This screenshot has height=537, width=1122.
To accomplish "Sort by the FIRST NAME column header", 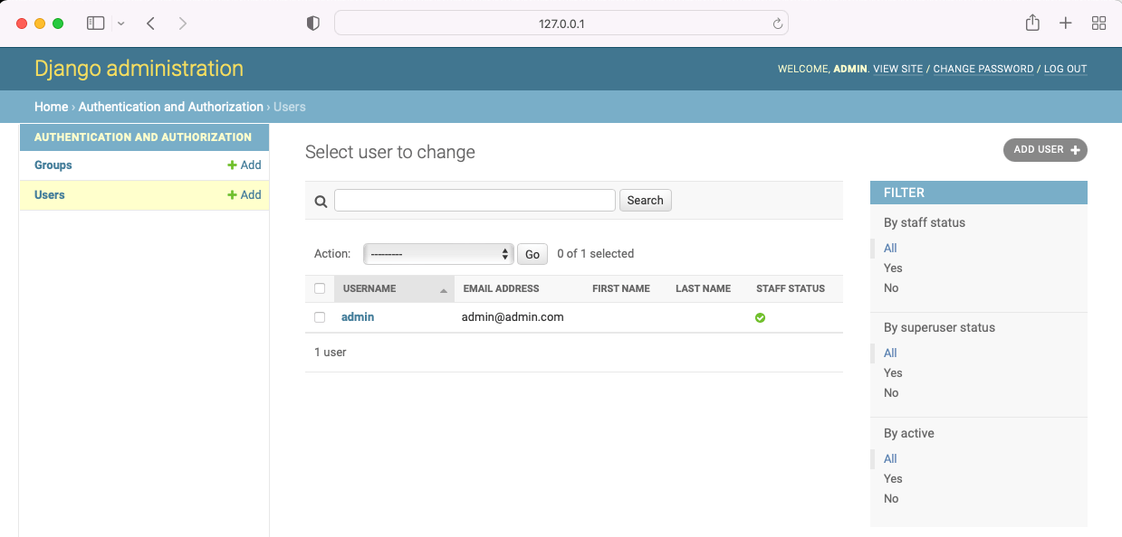I will click(621, 289).
